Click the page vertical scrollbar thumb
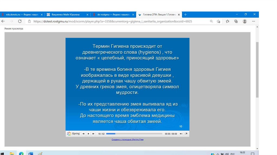This screenshot has height=155, width=277. pyautogui.click(x=257, y=70)
